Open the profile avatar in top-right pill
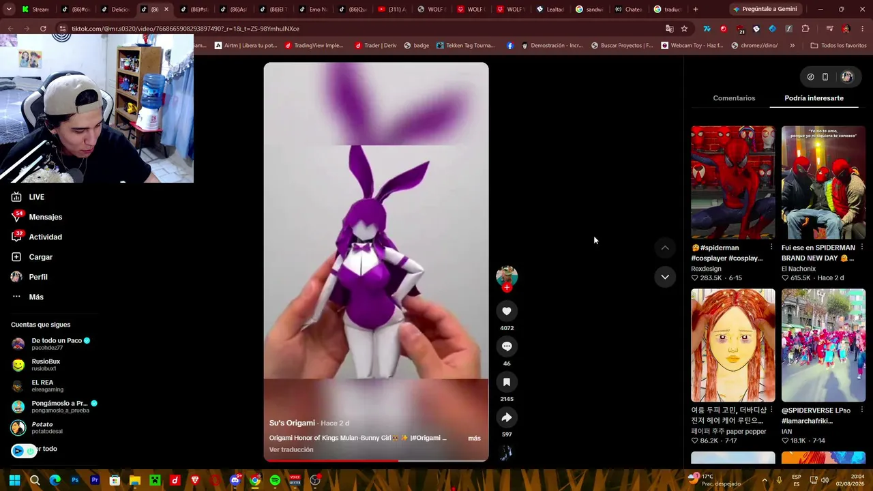 847,77
